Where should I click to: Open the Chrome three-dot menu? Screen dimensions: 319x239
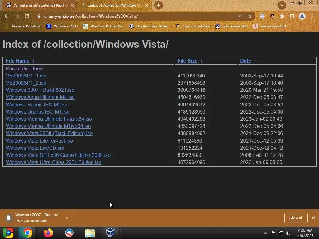pos(312,16)
